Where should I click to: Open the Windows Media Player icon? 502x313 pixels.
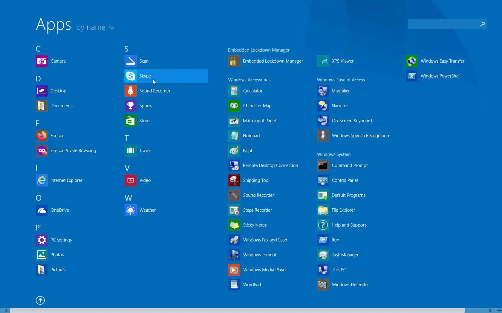[x=234, y=270]
